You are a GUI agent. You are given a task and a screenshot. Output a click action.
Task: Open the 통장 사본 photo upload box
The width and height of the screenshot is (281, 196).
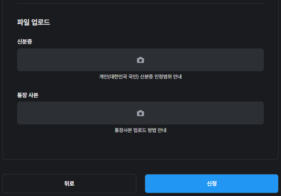(97, 113)
